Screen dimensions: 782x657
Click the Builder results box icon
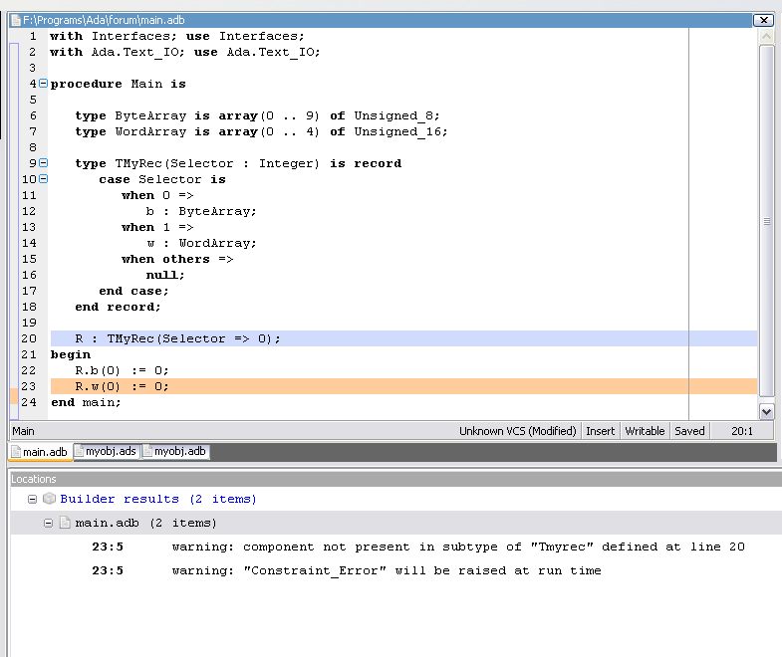49,499
